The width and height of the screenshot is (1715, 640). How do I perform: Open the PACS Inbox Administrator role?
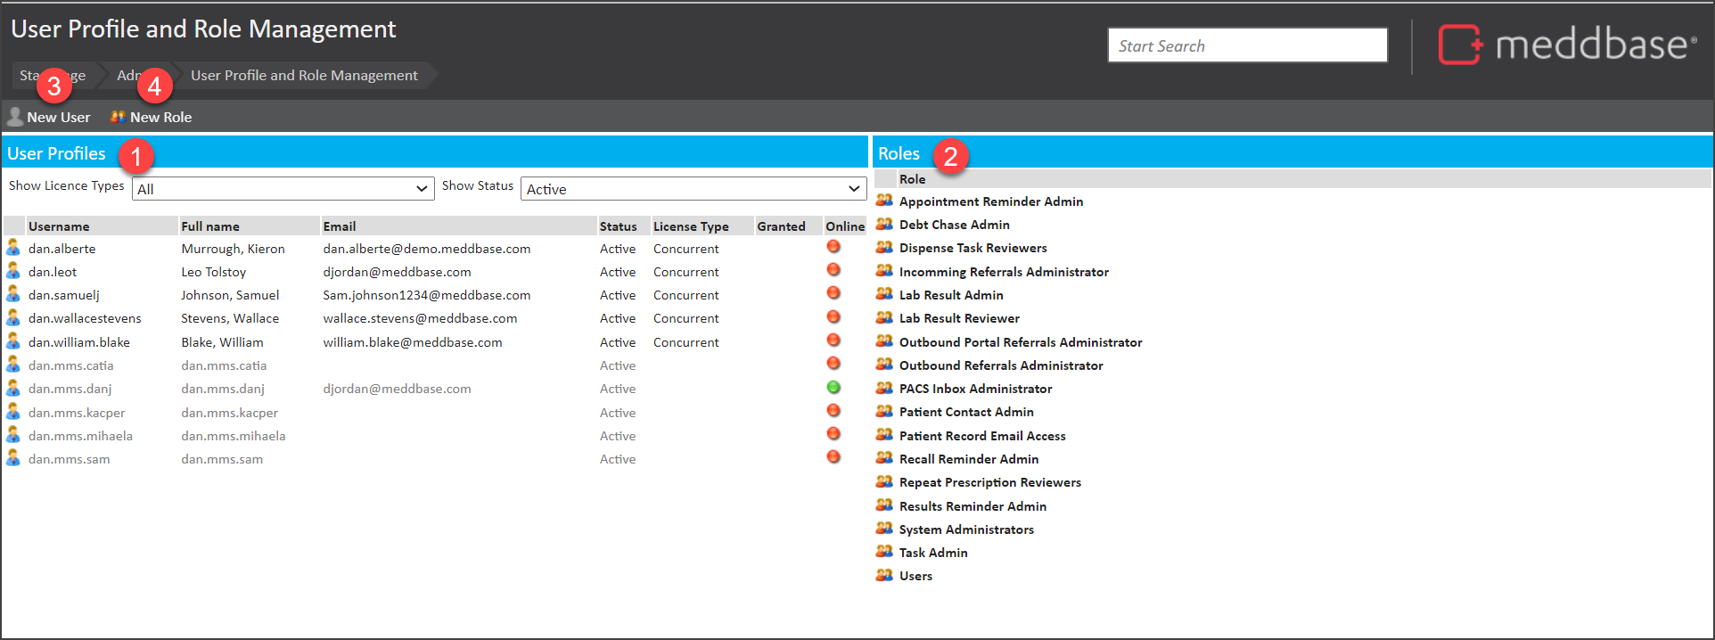pyautogui.click(x=975, y=389)
